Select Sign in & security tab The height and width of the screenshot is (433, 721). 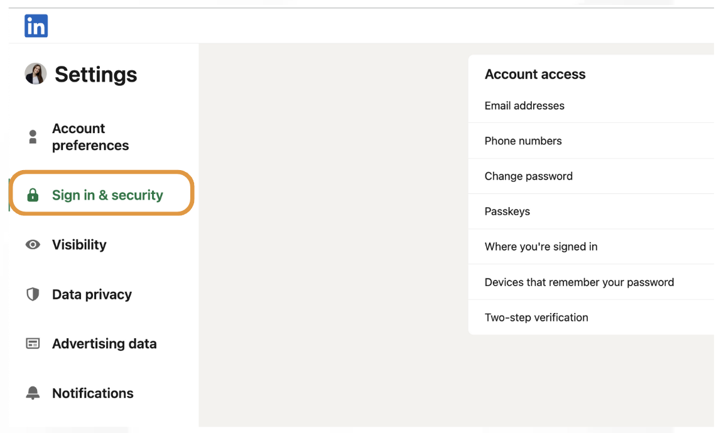(x=107, y=195)
